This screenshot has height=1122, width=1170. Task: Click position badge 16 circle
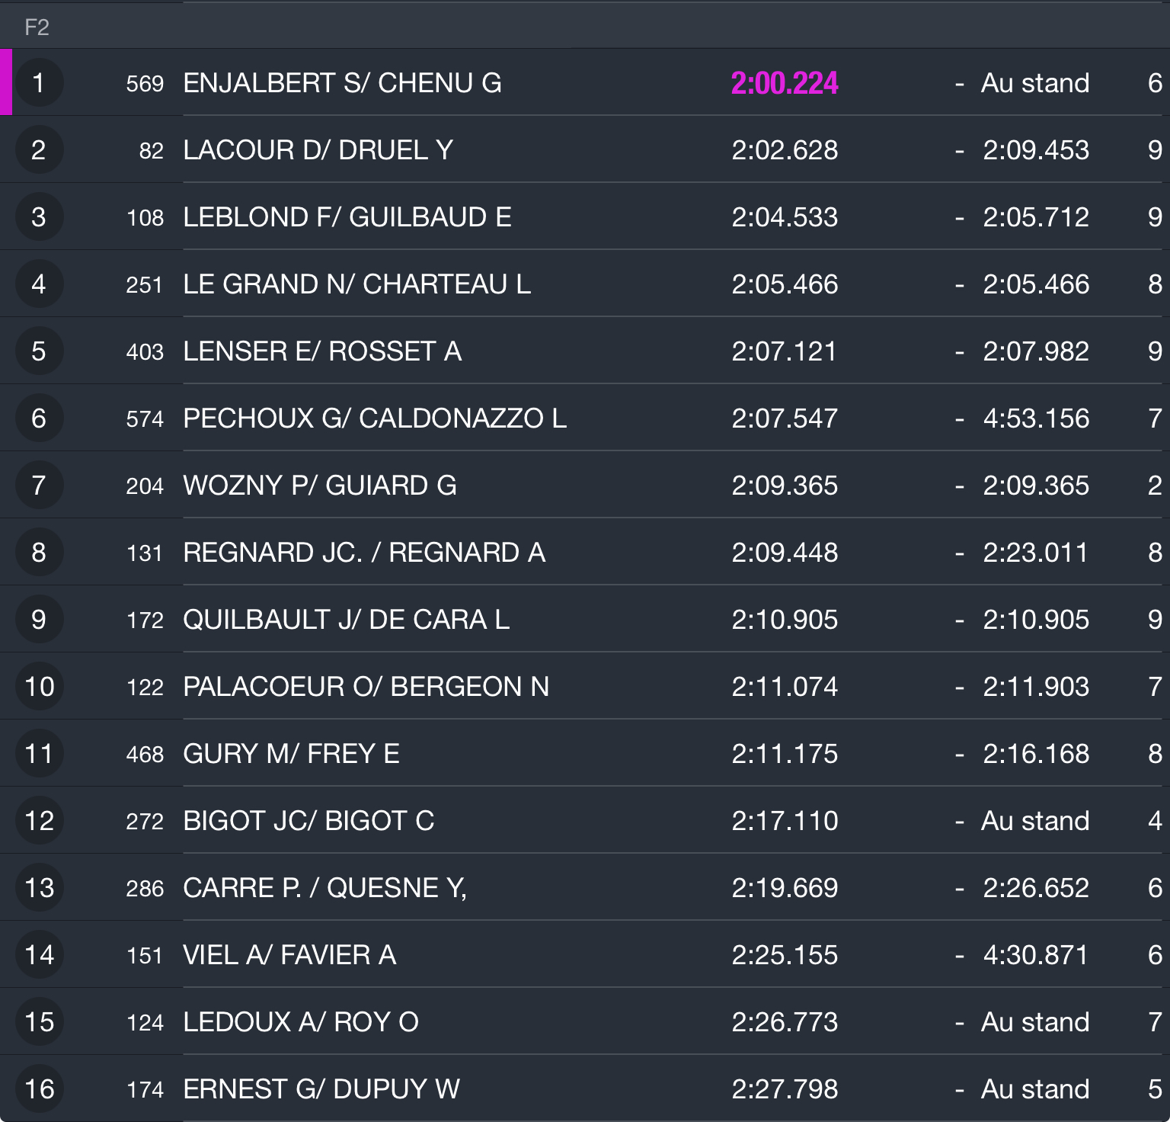coord(39,1088)
